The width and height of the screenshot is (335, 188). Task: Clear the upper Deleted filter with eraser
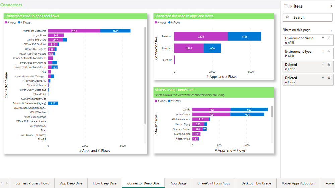[329, 64]
